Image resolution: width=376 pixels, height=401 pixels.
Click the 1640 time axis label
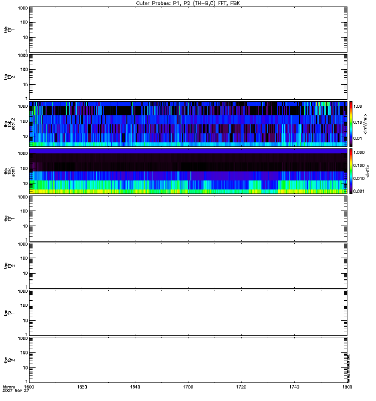(x=135, y=387)
